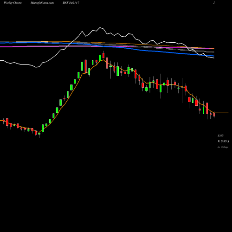Viewport: 232px width, 232px height.
Task: Click the lowest green candlestick at the bottom trough
Action: (39, 134)
